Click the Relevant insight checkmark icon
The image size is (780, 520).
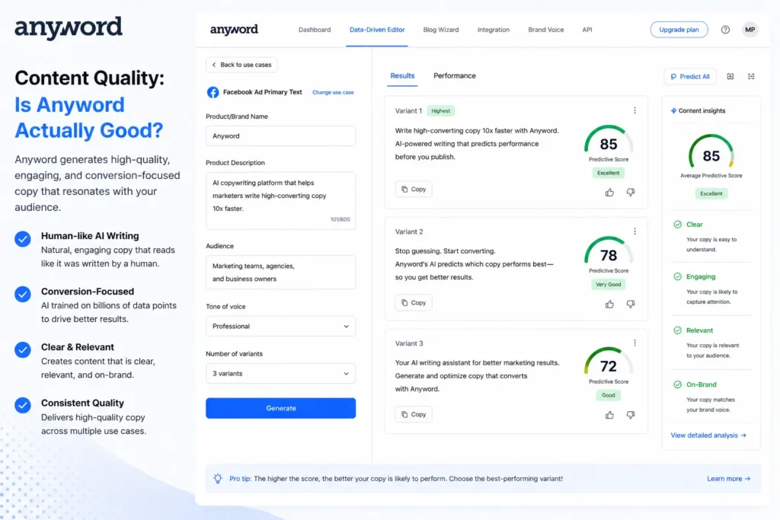point(677,330)
